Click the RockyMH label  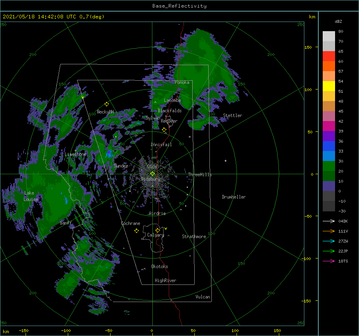(105, 112)
